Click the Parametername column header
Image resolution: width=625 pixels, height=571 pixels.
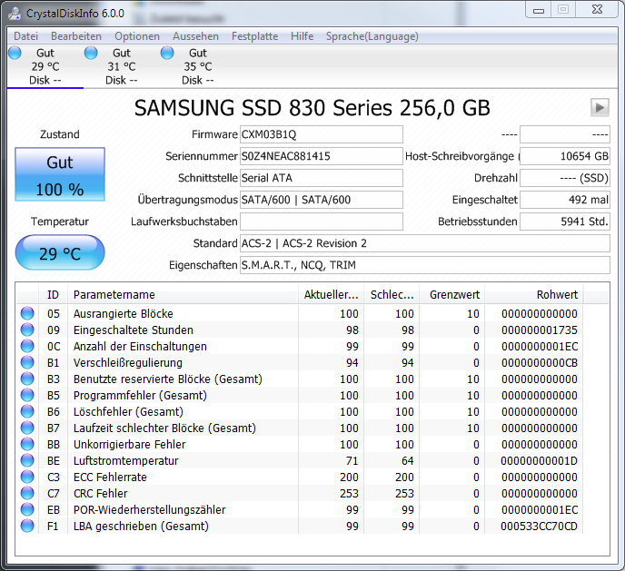(183, 295)
